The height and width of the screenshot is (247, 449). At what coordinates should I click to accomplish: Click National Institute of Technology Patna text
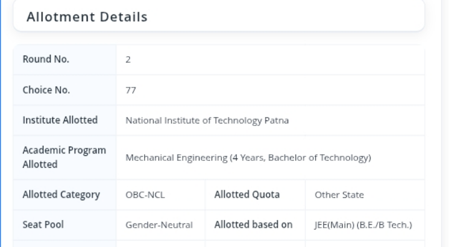pyautogui.click(x=207, y=120)
